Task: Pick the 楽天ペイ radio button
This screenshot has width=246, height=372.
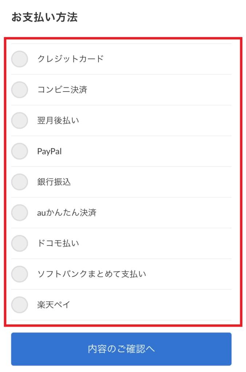Action: click(20, 305)
